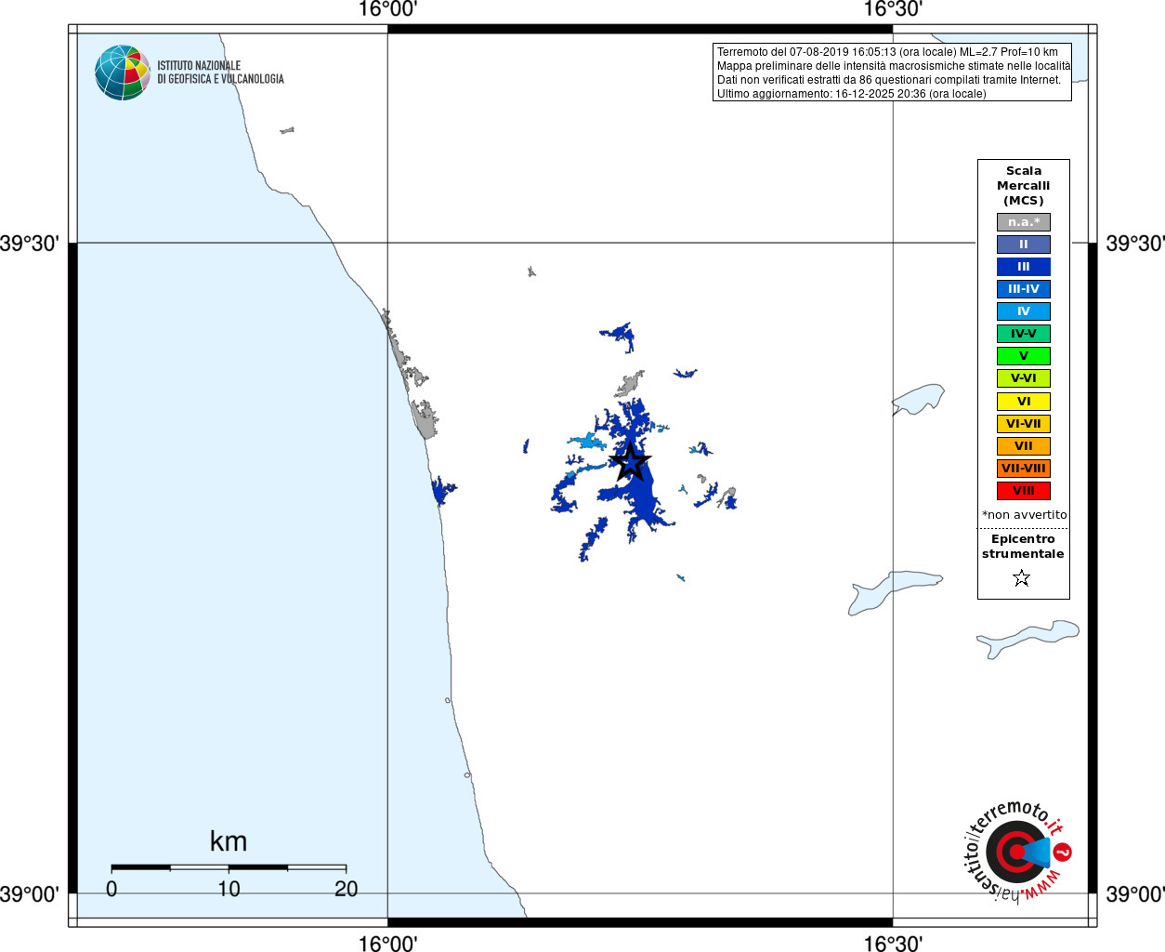The width and height of the screenshot is (1165, 952).
Task: Click the left 39°00' latitude label
Action: [x=30, y=894]
